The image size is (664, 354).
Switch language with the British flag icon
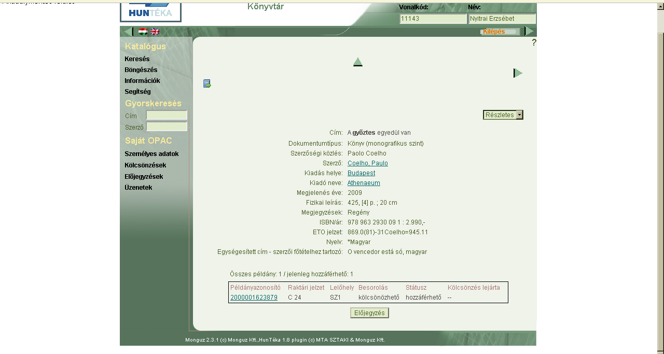[155, 32]
